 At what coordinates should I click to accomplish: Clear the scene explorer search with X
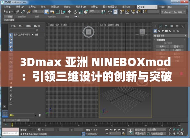[37, 30]
